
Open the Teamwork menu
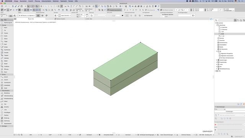tap(64, 1)
